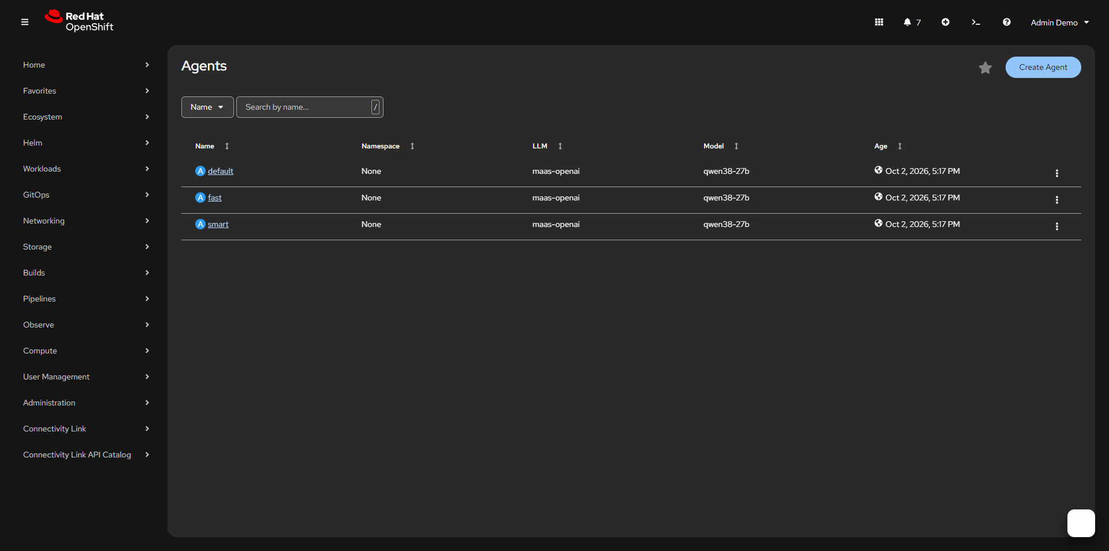Click the Create Agent button
Viewport: 1109px width, 551px height.
(x=1043, y=67)
